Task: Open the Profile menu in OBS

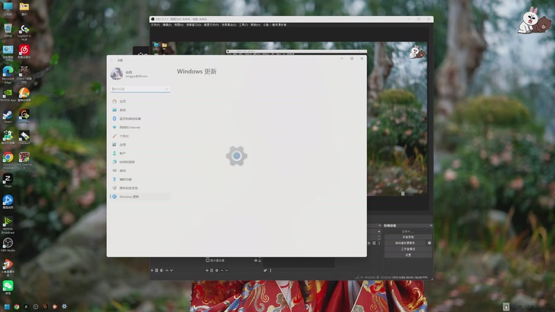Action: 212,25
